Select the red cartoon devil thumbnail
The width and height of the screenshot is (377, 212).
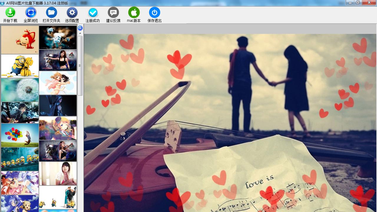(20, 40)
